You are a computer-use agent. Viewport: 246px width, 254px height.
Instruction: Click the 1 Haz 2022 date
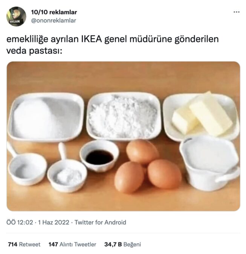click(53, 222)
